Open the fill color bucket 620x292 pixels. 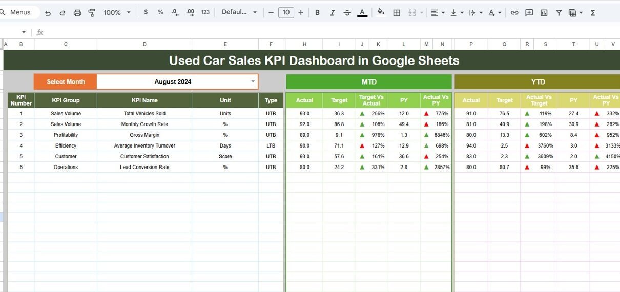point(381,13)
